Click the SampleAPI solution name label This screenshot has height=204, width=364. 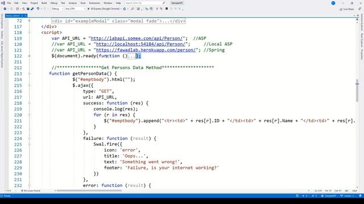[x=177, y=3]
